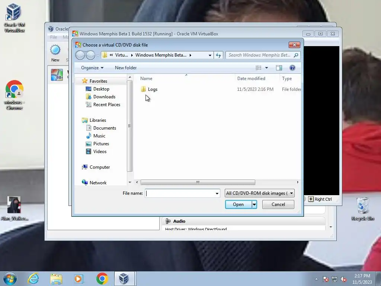Click the VirtualBox taskbar button
381x286 pixels.
(x=124, y=279)
